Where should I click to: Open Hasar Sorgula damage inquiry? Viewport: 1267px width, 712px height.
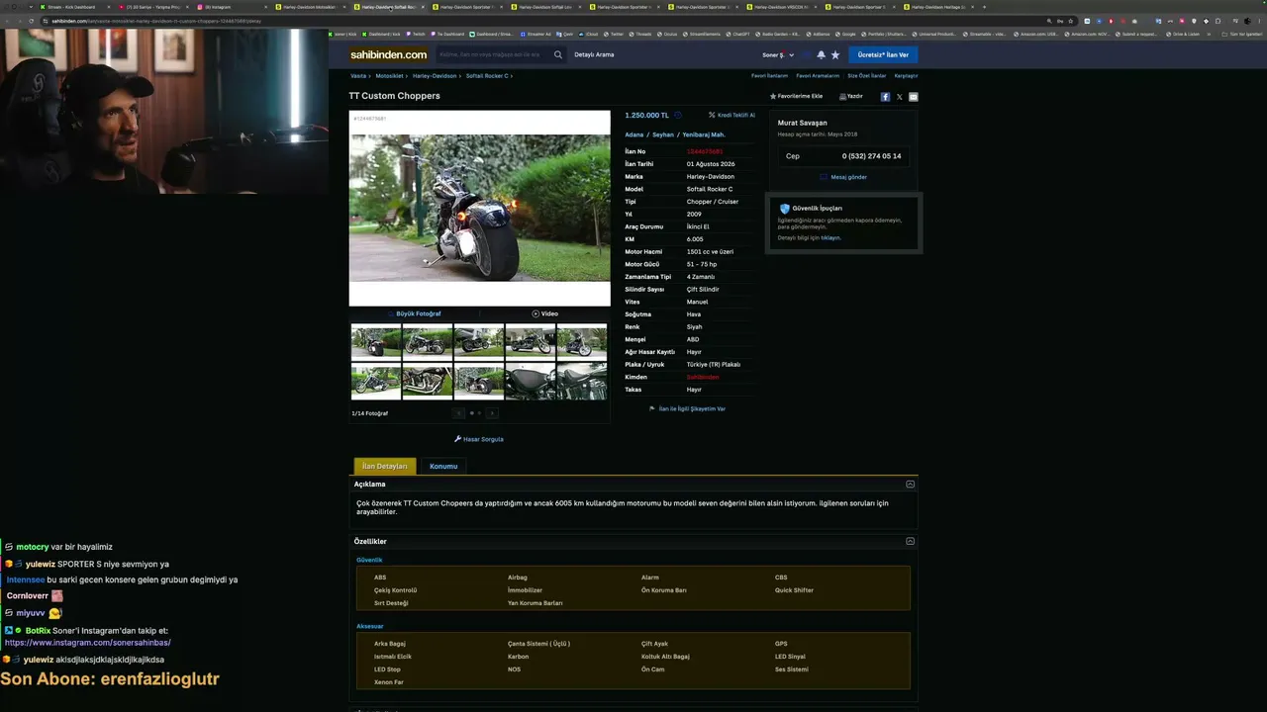click(x=479, y=439)
